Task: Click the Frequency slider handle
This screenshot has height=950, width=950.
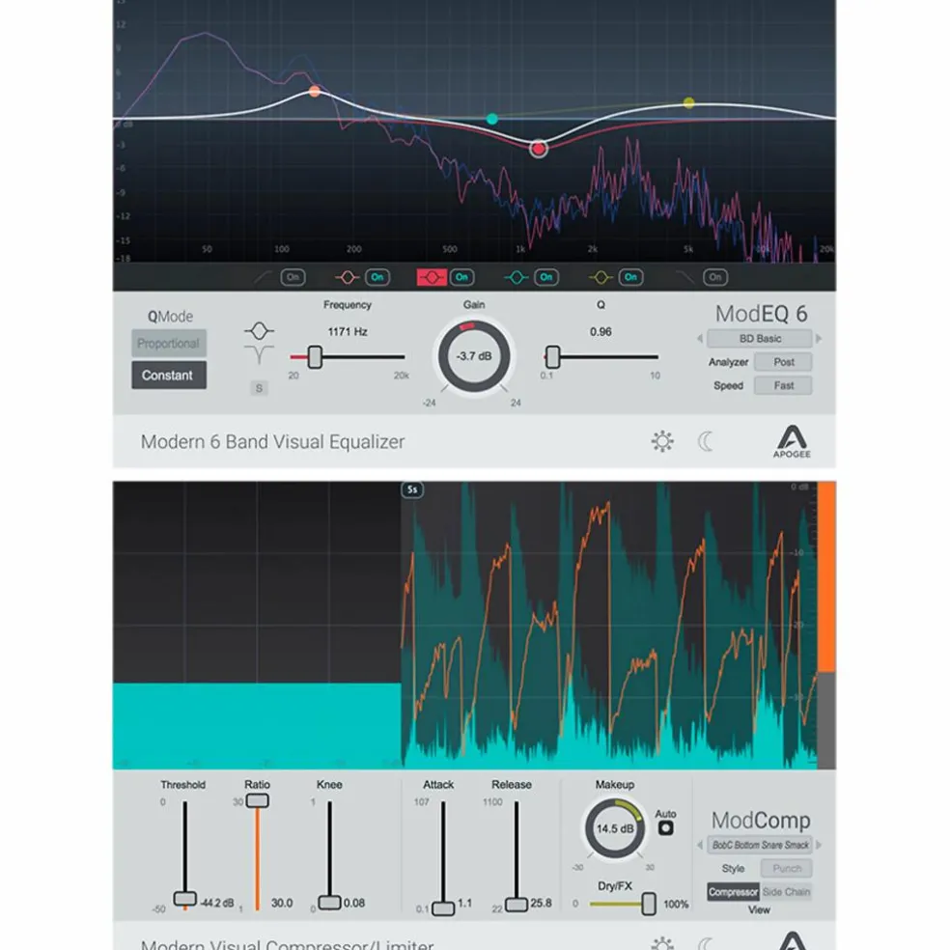Action: click(x=315, y=357)
